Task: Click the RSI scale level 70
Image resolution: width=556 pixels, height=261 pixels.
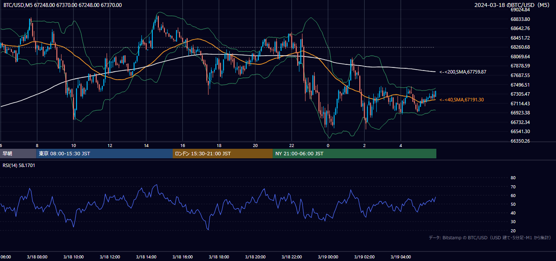Action: point(513,187)
